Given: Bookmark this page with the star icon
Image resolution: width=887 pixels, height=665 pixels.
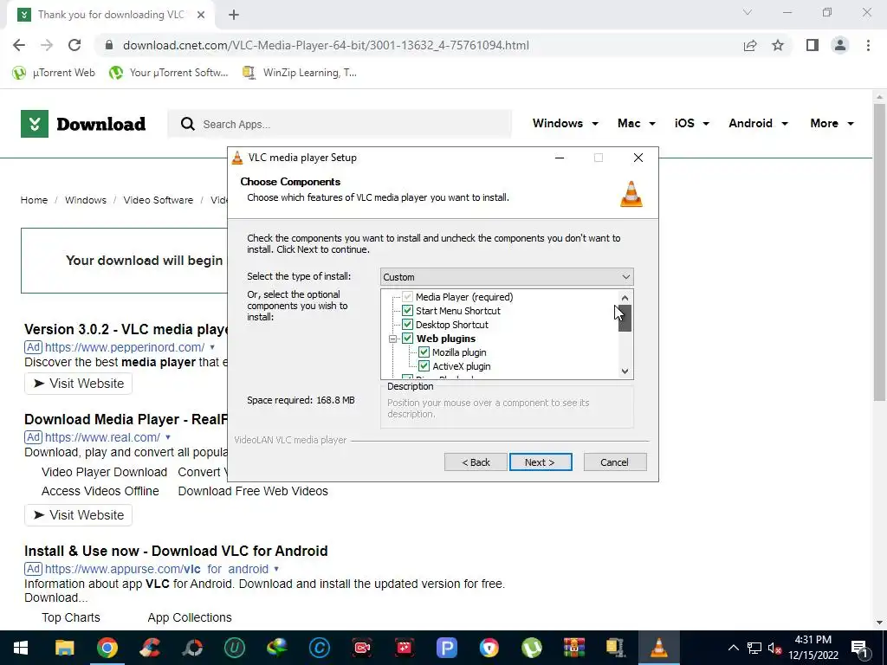Looking at the screenshot, I should coord(778,45).
